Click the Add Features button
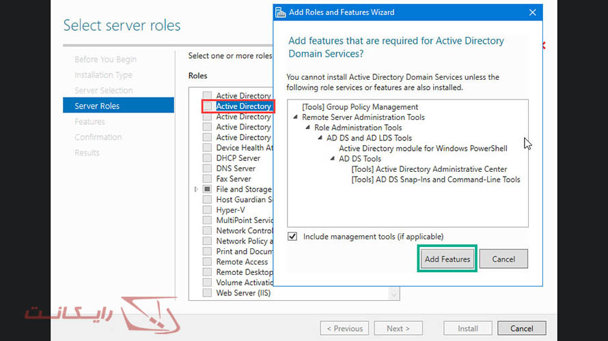608x341 pixels. tap(447, 259)
